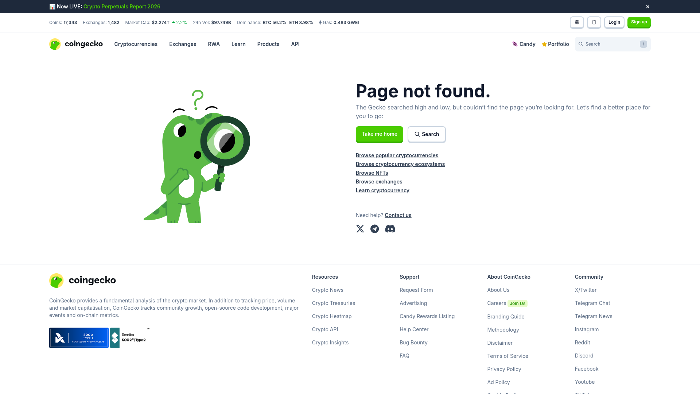Open the Bug Bounty footer link
Viewport: 700px width, 394px height.
pyautogui.click(x=413, y=343)
